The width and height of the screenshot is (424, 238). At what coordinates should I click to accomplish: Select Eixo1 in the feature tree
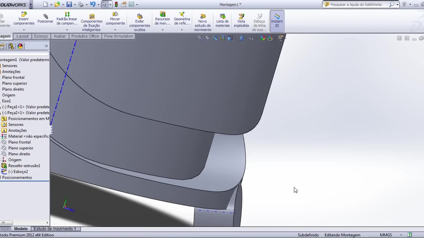click(x=6, y=101)
